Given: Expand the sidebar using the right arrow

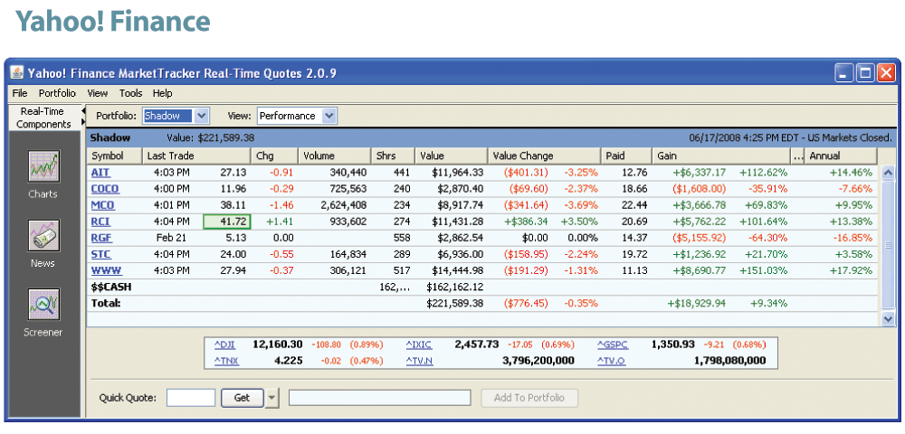Looking at the screenshot, I should 83,122.
